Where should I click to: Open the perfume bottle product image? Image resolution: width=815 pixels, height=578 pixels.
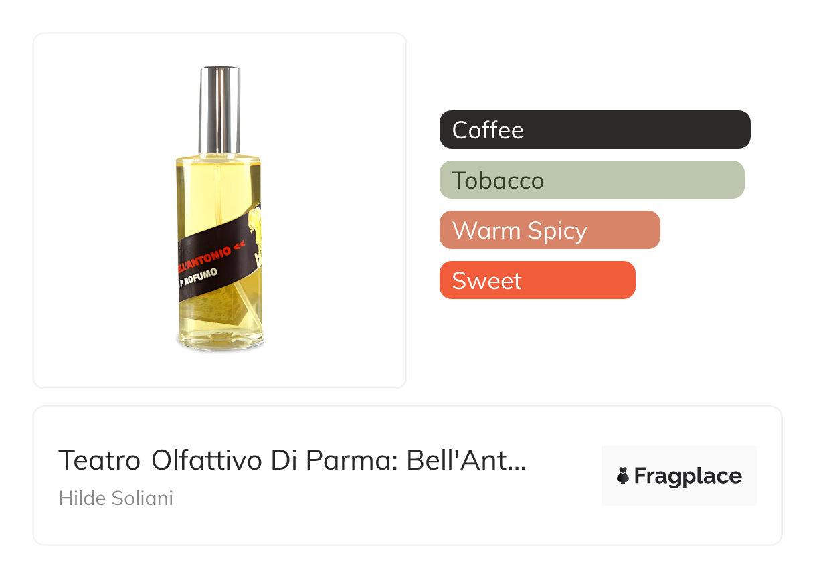219,210
